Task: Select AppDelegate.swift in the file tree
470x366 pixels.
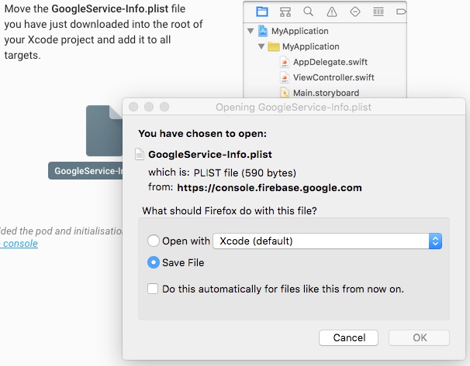Action: 330,62
